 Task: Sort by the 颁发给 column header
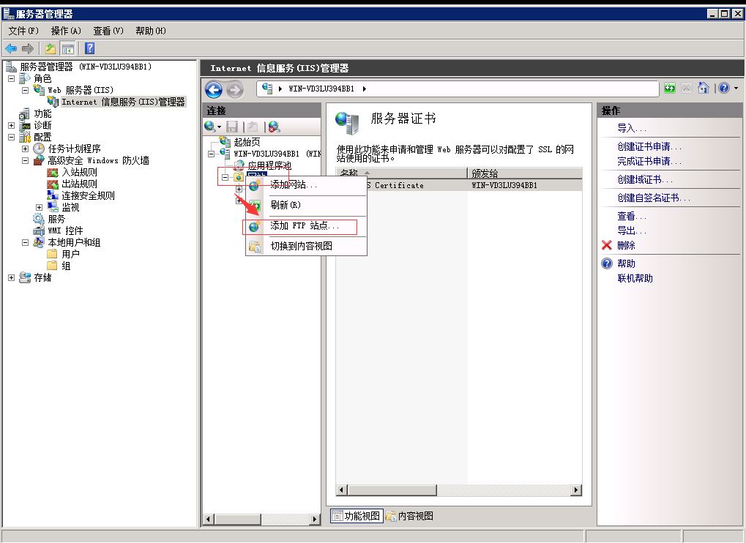[x=524, y=173]
